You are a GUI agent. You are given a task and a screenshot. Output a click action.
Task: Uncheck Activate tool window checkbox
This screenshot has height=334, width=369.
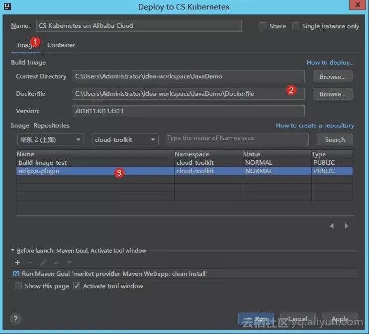click(77, 286)
